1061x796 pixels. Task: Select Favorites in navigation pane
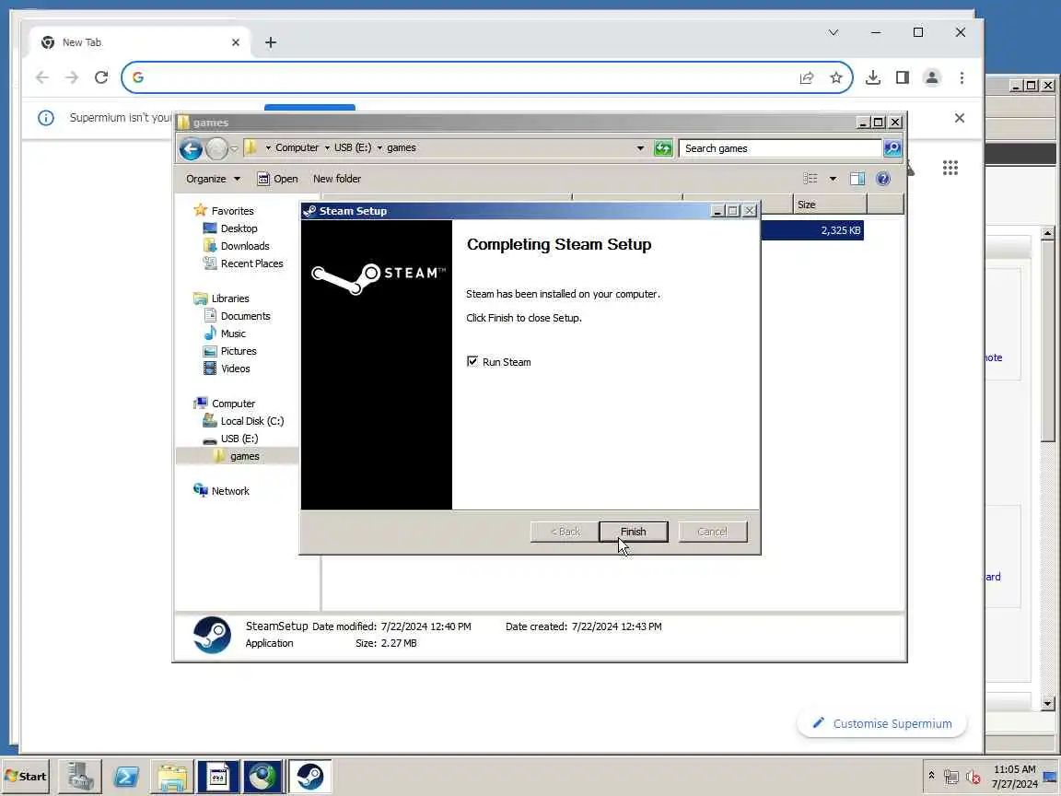pyautogui.click(x=224, y=210)
